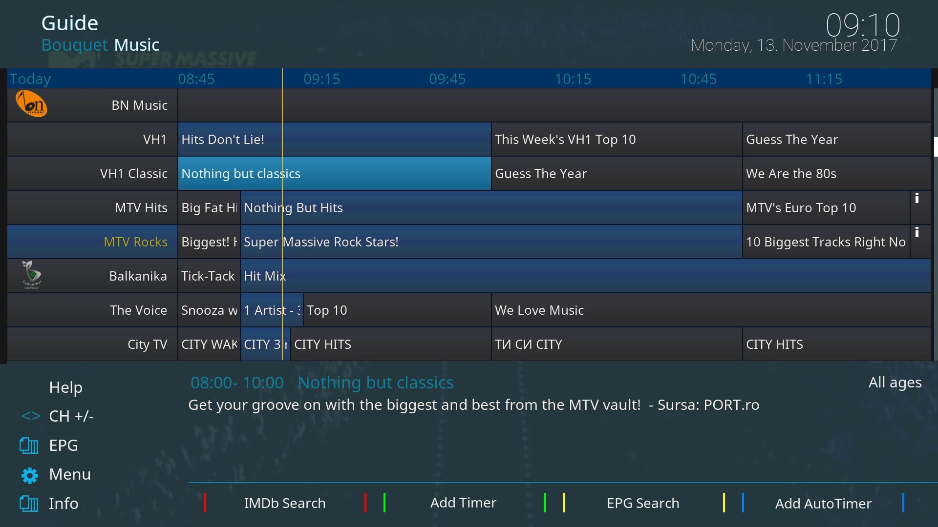The image size is (938, 527).
Task: Click the BN Music channel logo
Action: pos(31,104)
